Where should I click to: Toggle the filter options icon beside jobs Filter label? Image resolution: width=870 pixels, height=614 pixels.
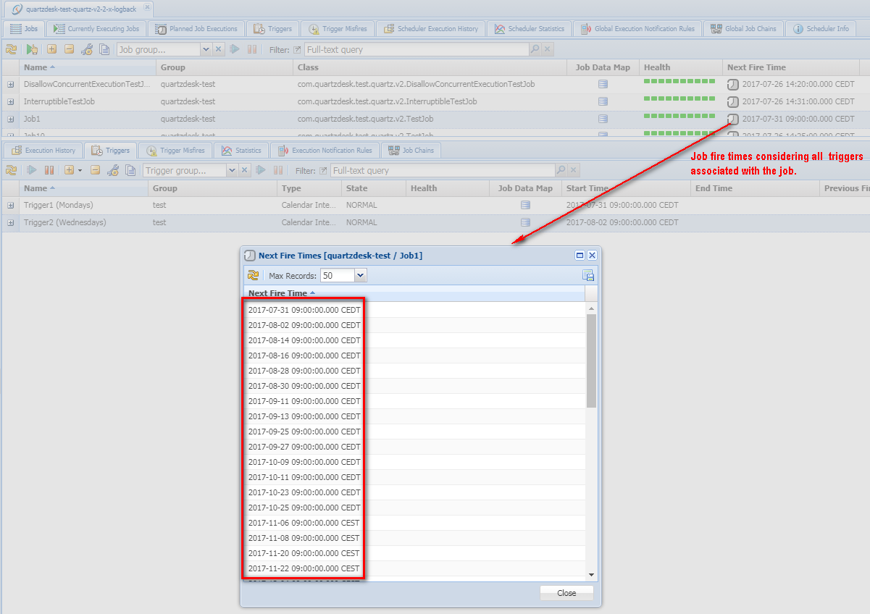(x=298, y=50)
